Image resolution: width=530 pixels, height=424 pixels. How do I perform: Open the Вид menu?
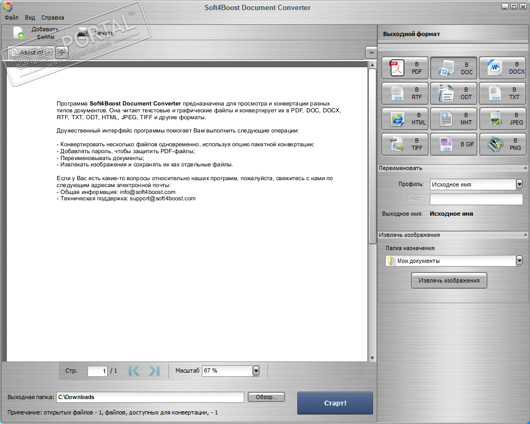pos(30,17)
